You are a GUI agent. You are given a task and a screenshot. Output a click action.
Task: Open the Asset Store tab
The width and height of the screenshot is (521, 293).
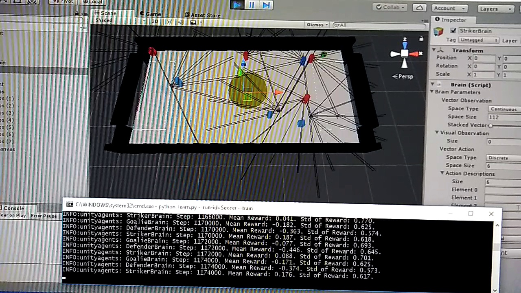[x=202, y=15]
